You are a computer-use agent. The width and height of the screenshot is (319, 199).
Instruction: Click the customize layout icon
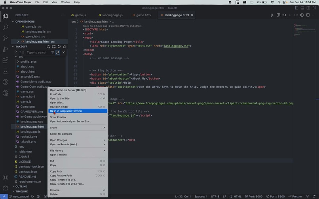coord(314,8)
